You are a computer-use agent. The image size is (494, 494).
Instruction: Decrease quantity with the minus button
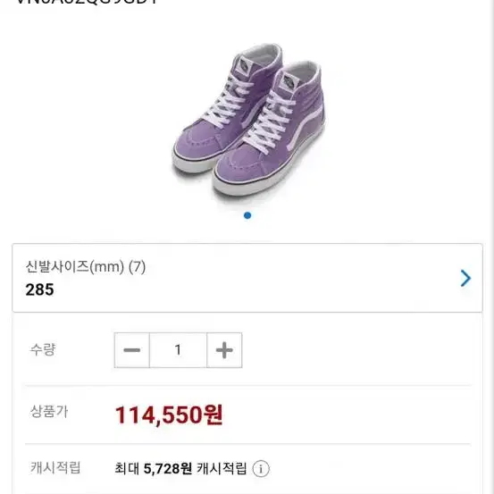coord(131,350)
